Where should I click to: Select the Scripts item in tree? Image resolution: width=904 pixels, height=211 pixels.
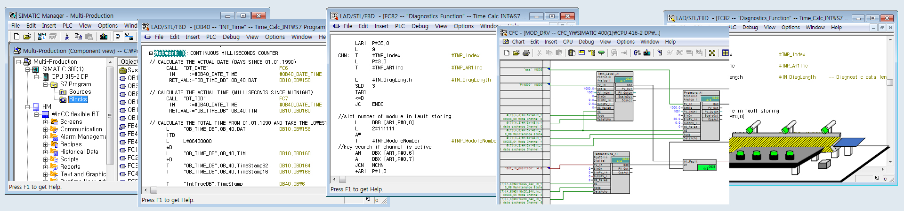tap(69, 159)
